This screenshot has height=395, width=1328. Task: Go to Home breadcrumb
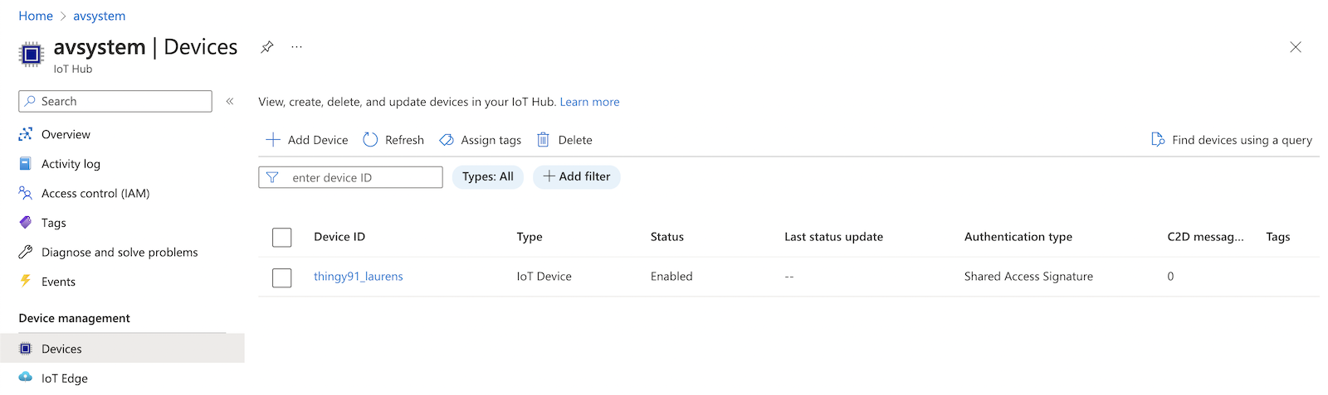(x=36, y=16)
